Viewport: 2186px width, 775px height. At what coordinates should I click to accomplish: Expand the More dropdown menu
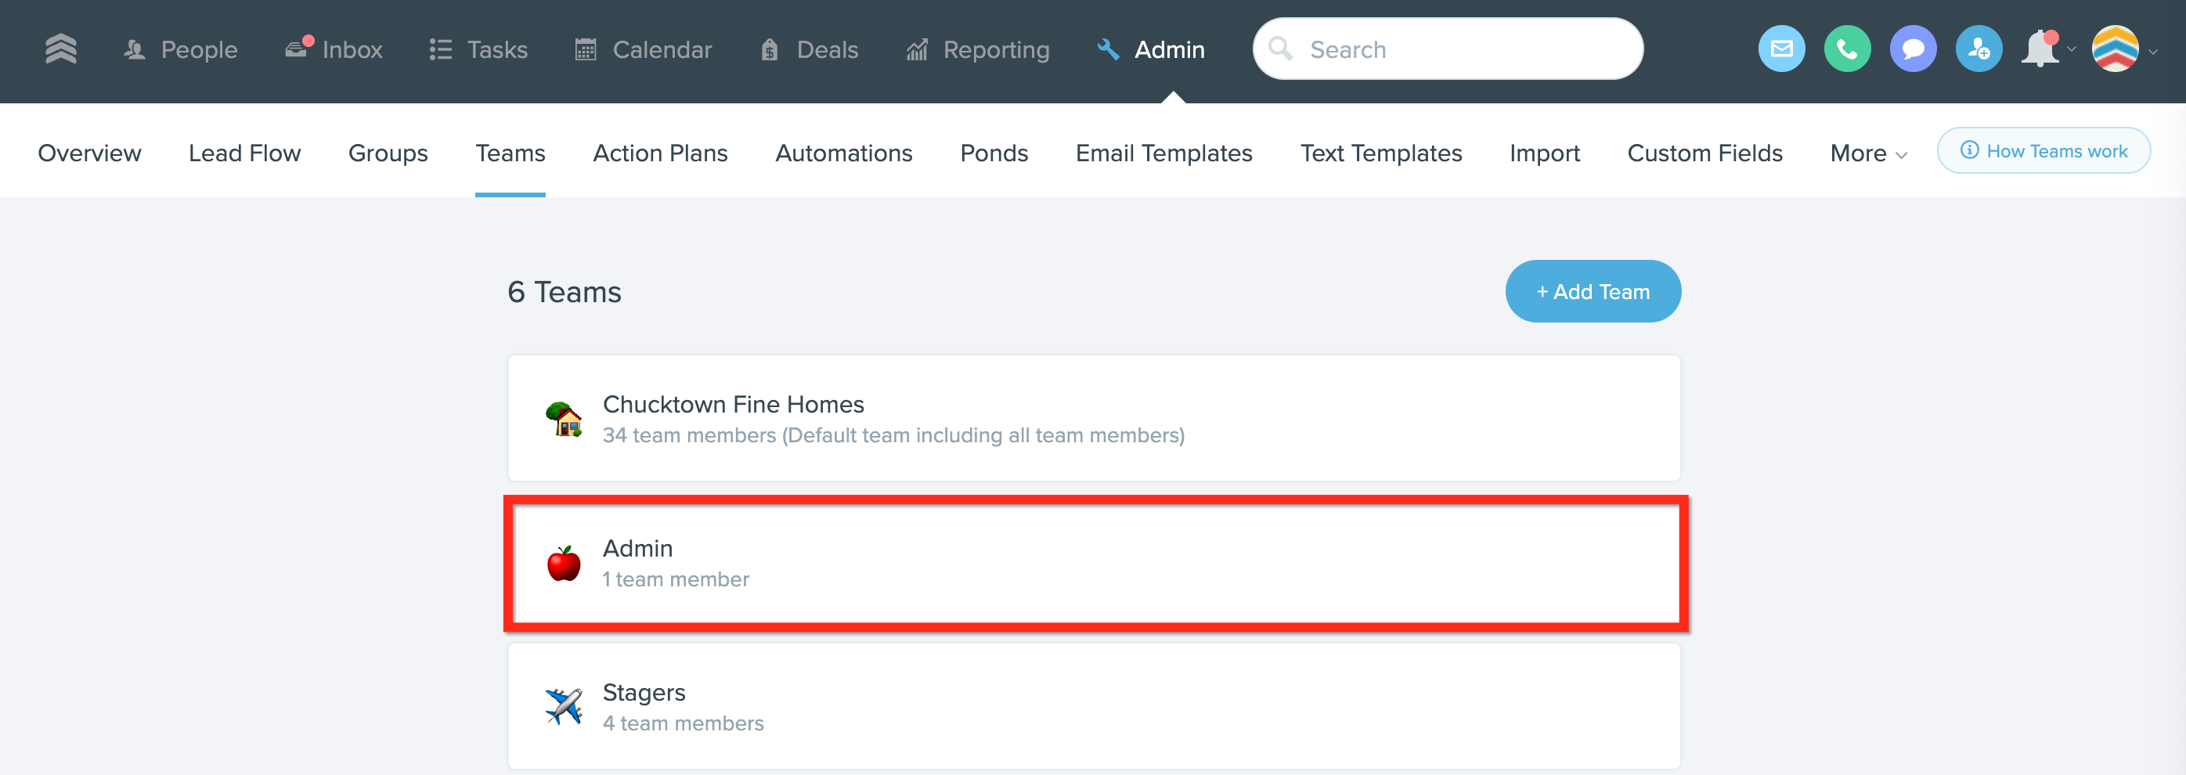click(1868, 153)
